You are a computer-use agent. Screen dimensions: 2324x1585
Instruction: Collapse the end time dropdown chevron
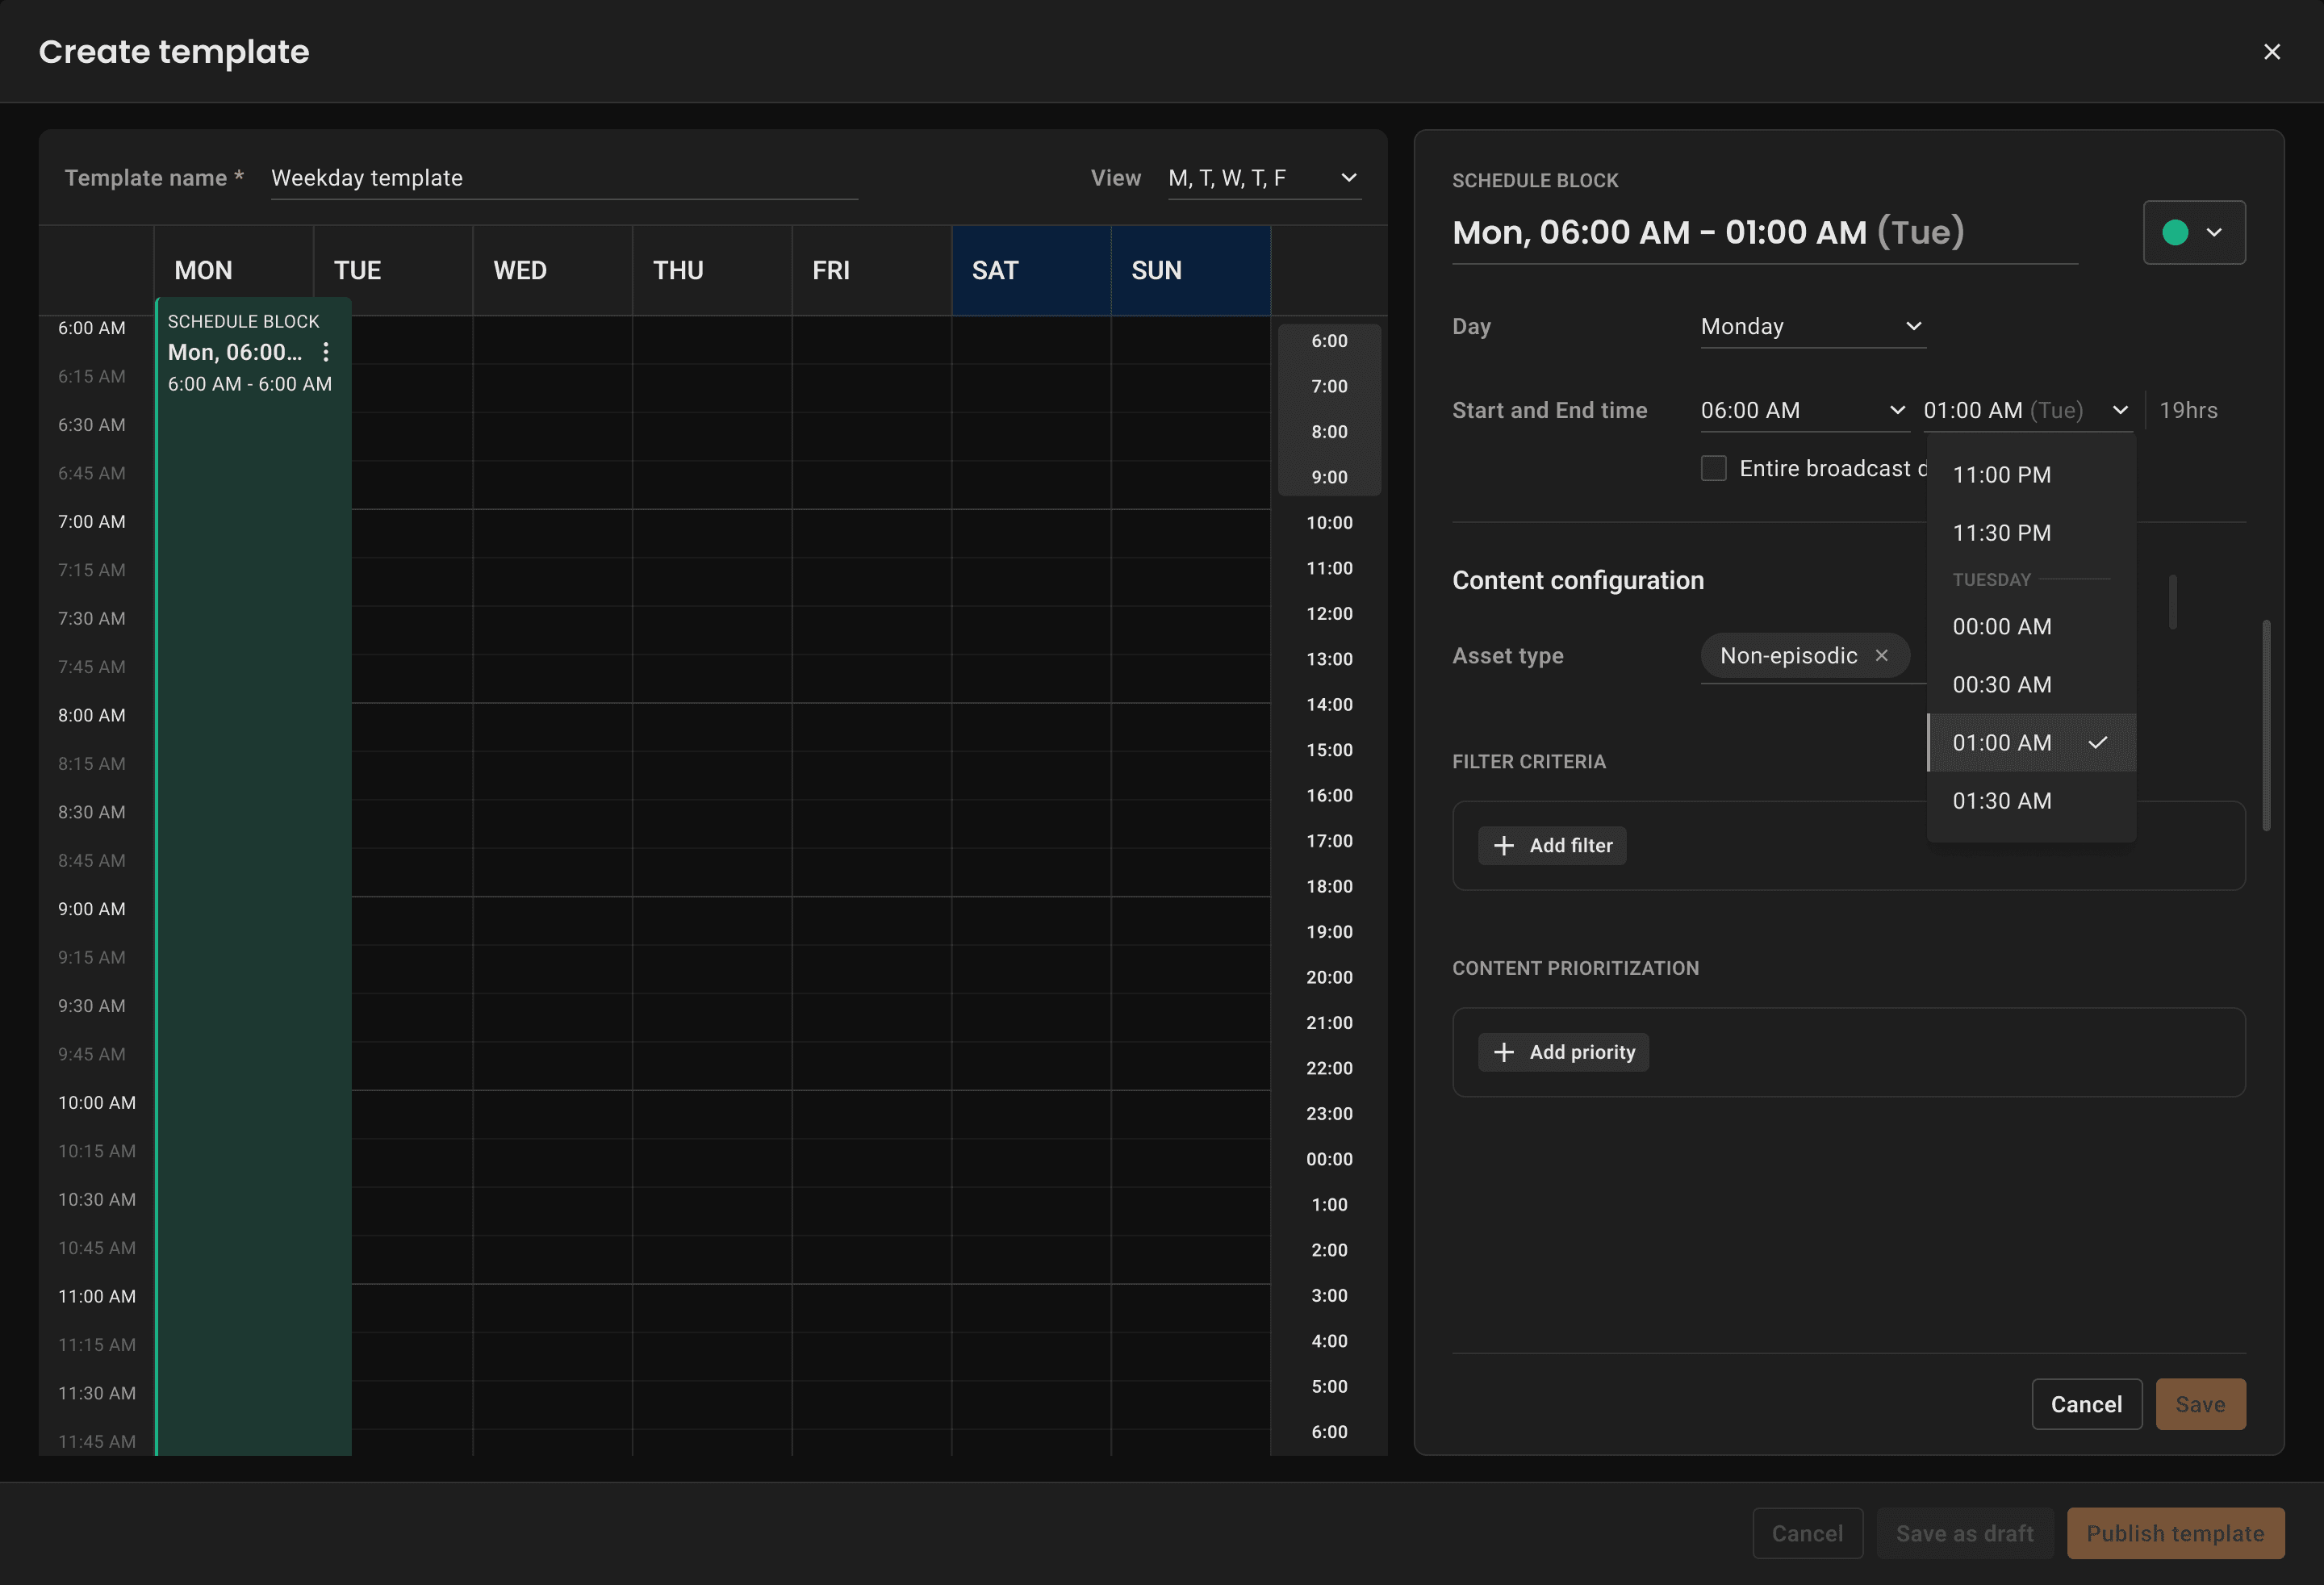(2119, 410)
